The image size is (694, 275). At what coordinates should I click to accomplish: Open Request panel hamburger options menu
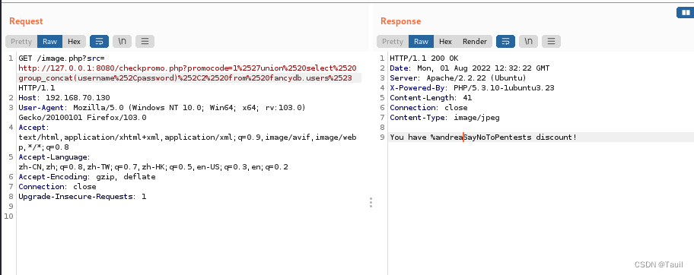(145, 42)
